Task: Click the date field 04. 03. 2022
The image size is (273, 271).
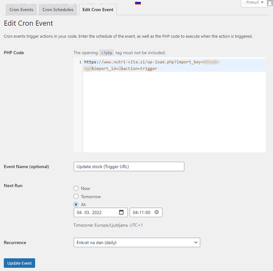Action: tap(101, 212)
